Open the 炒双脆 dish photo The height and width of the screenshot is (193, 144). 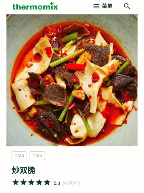72,80
